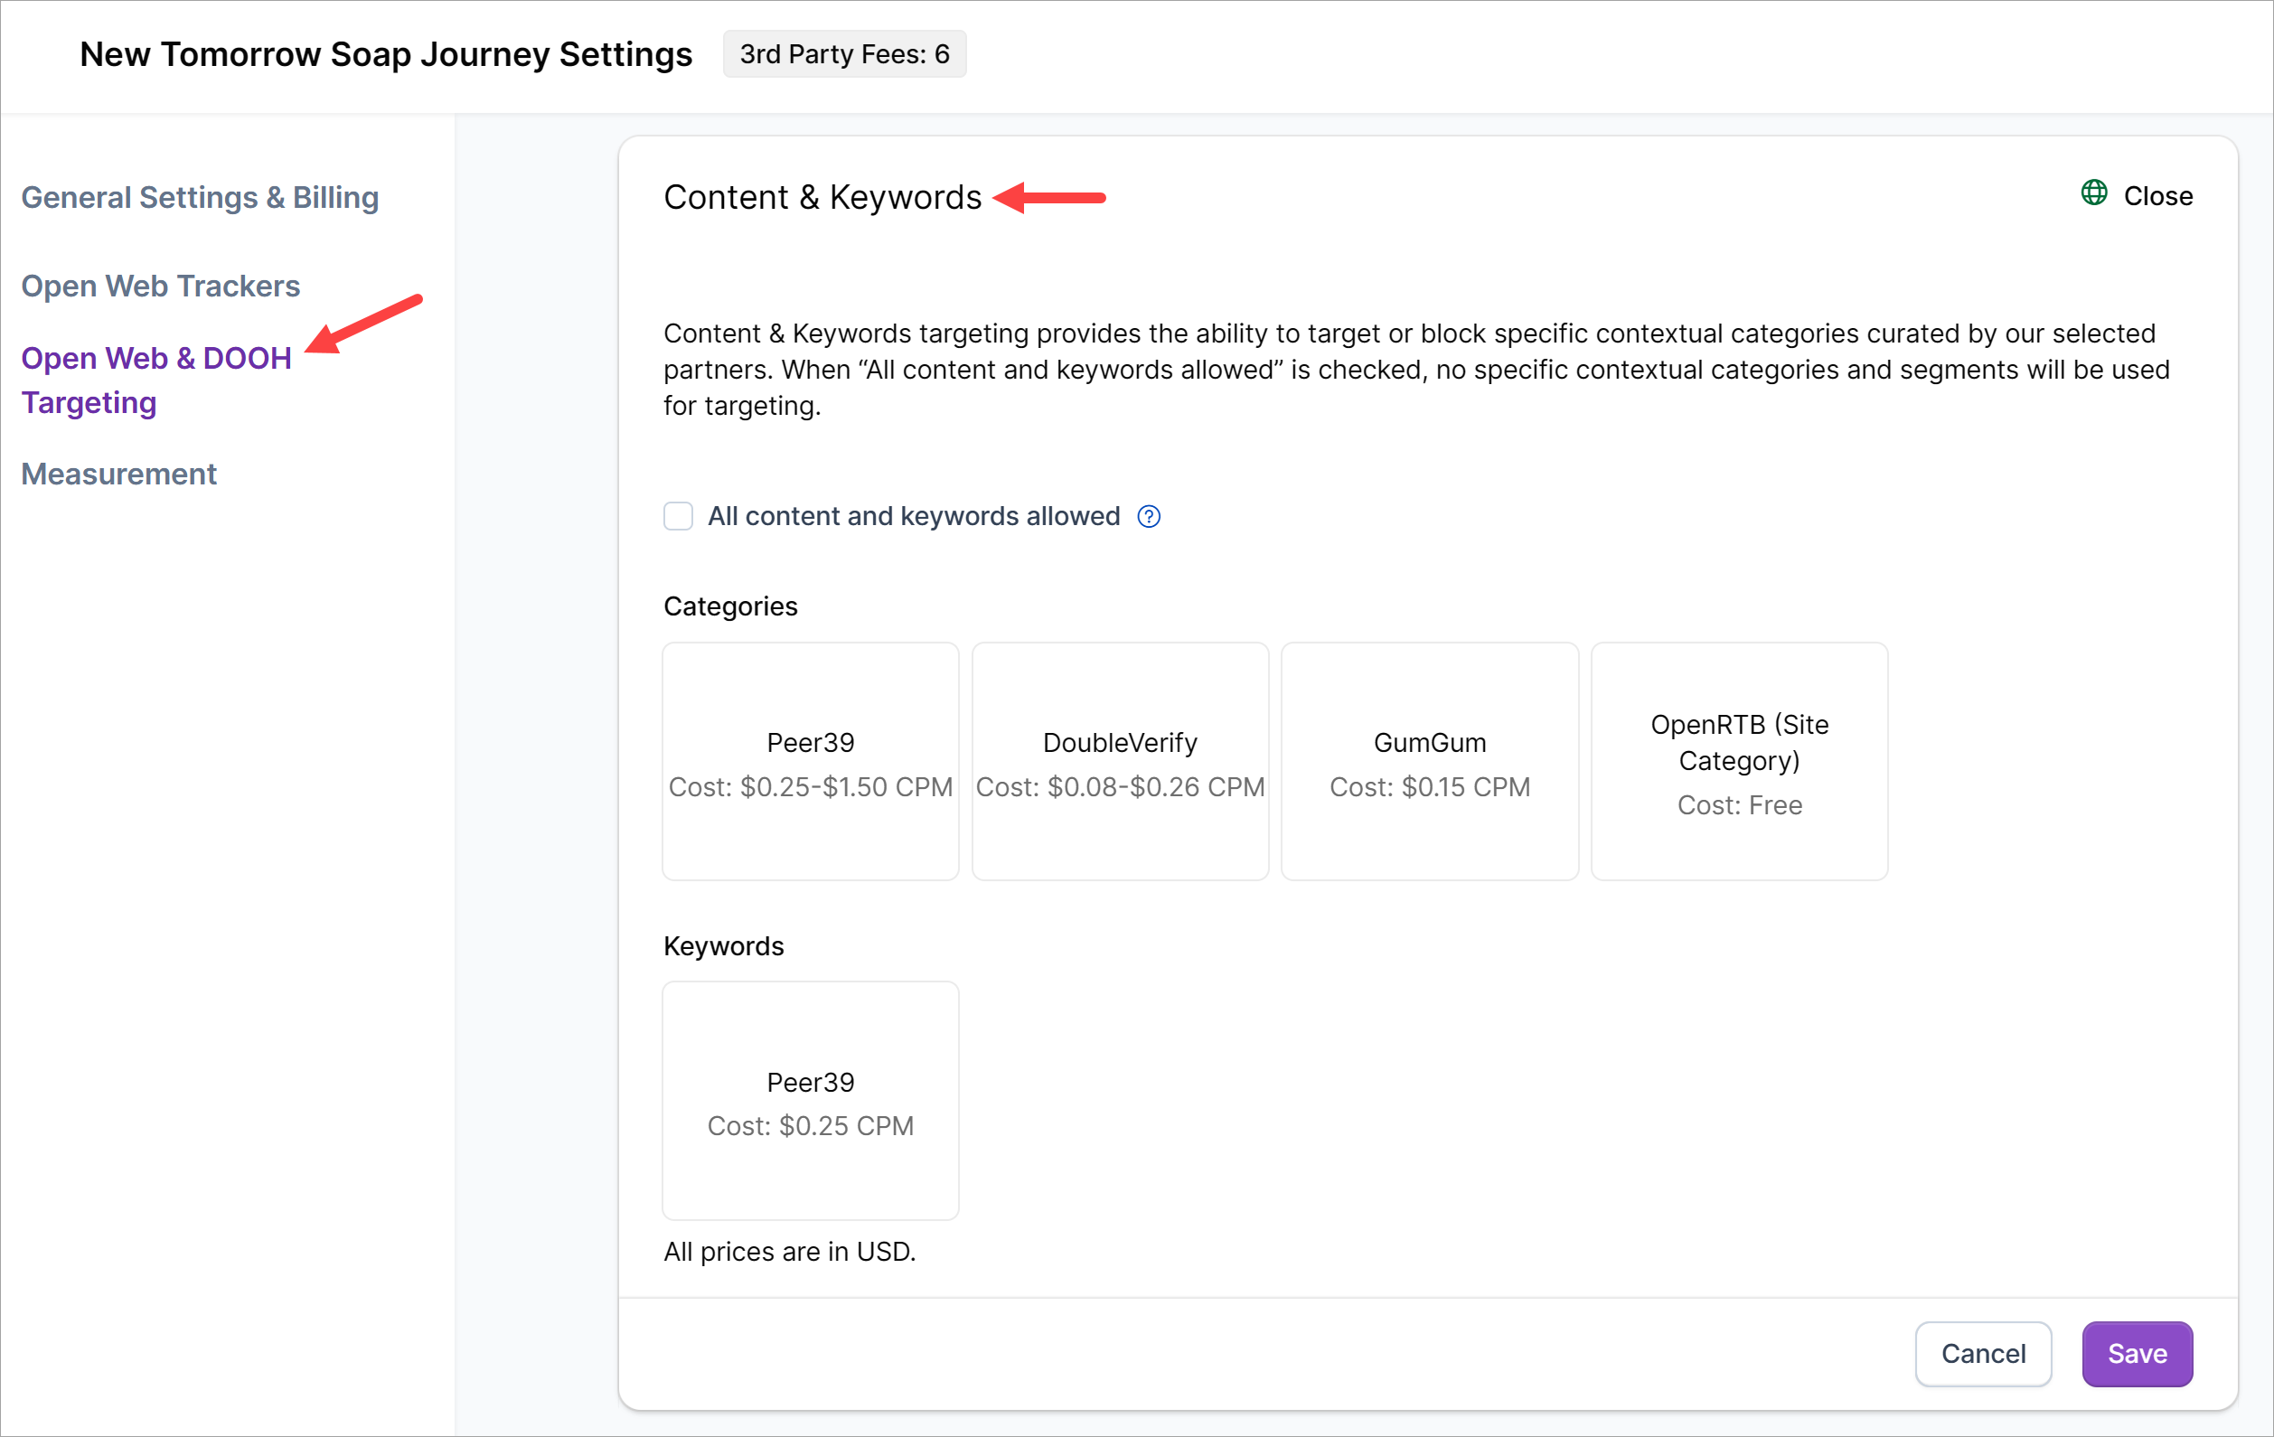Select the DoubleVerify categories card
The width and height of the screenshot is (2274, 1437).
1120,762
